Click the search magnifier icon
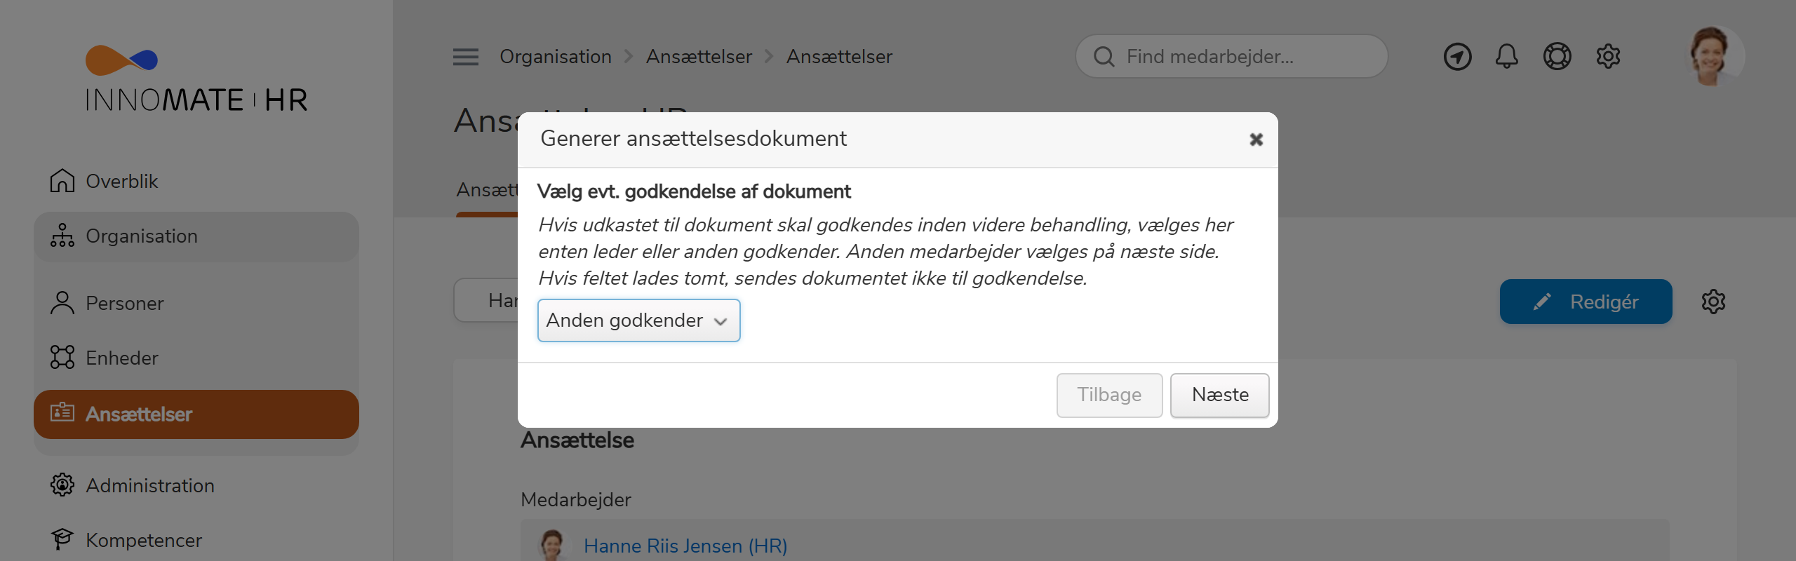1796x561 pixels. point(1104,57)
